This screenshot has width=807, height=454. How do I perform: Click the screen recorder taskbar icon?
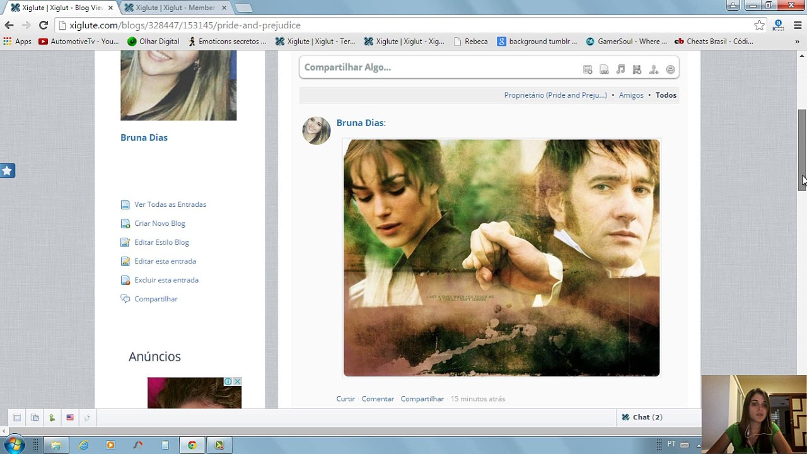click(219, 445)
